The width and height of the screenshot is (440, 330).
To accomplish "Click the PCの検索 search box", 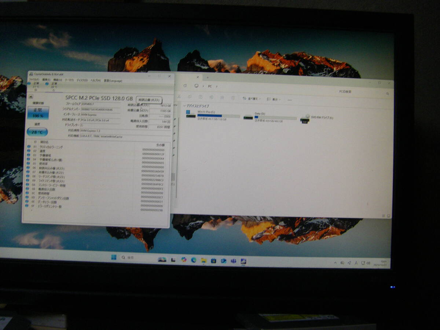I will coord(363,92).
